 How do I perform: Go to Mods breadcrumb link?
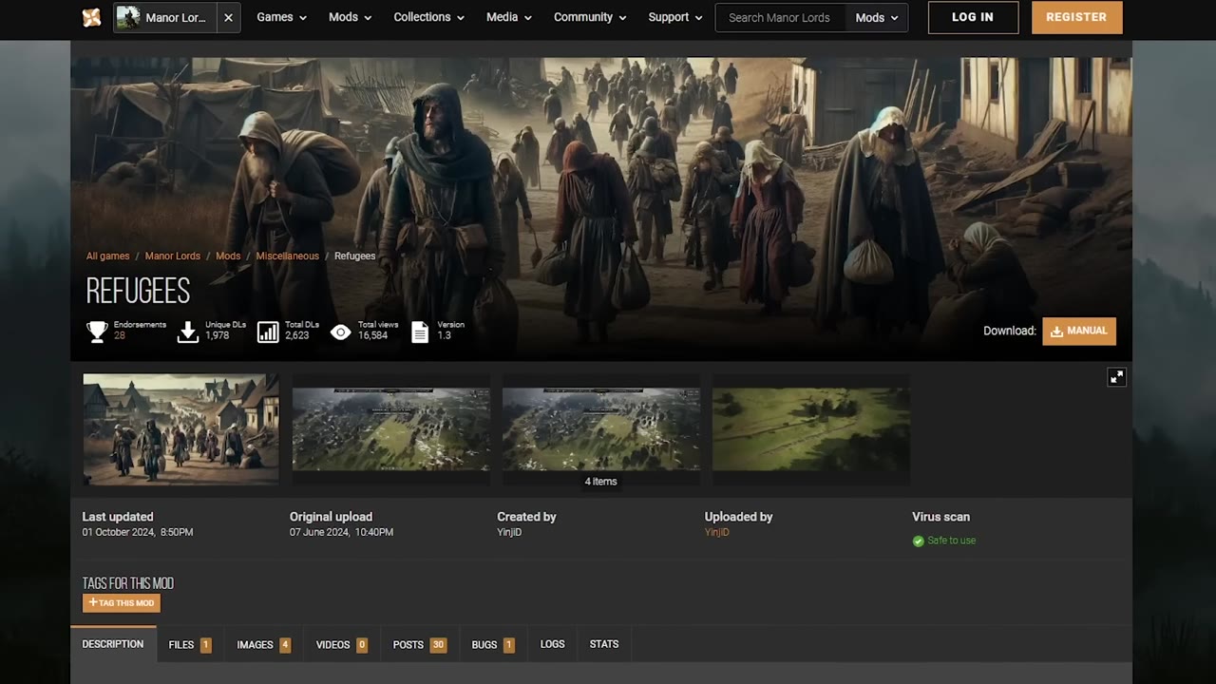(x=228, y=256)
